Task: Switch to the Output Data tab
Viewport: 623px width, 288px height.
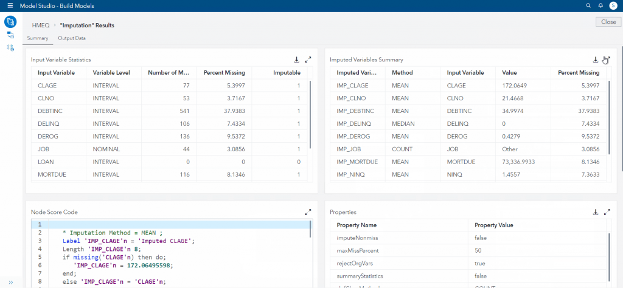Action: [72, 38]
